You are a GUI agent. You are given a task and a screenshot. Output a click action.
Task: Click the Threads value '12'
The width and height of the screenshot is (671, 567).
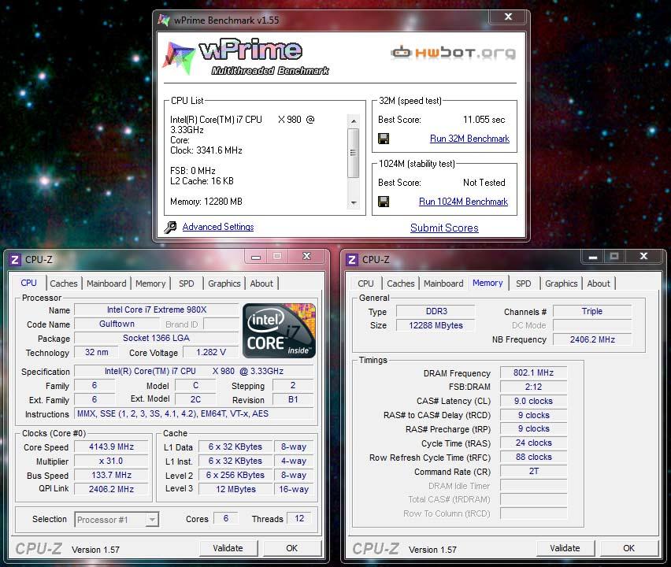click(299, 518)
